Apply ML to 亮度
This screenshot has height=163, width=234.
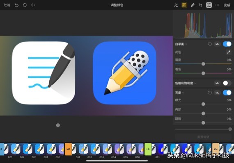coord(217,93)
